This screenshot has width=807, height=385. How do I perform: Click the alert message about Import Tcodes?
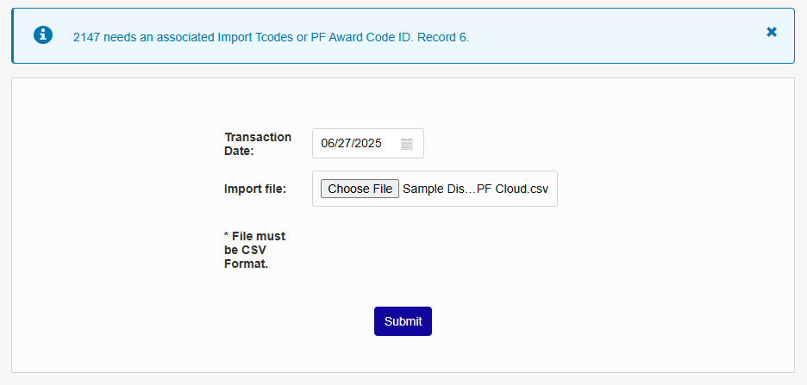click(x=271, y=37)
